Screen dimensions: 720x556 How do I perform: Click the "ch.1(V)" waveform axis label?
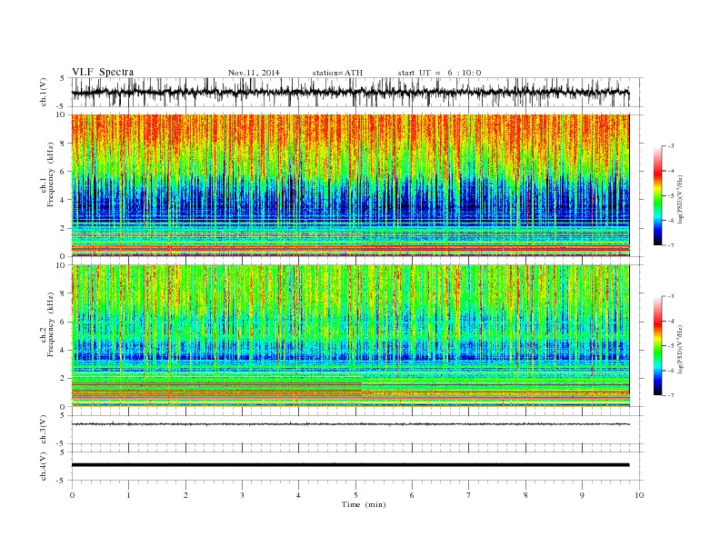coord(44,92)
